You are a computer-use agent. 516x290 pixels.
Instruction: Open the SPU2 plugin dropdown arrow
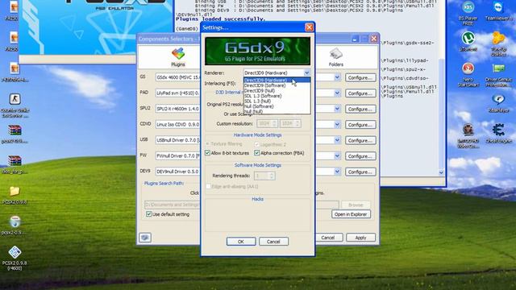[x=337, y=109]
